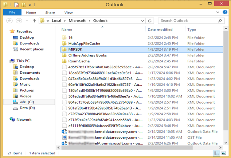
Task: Go up one folder level
Action: point(34,21)
